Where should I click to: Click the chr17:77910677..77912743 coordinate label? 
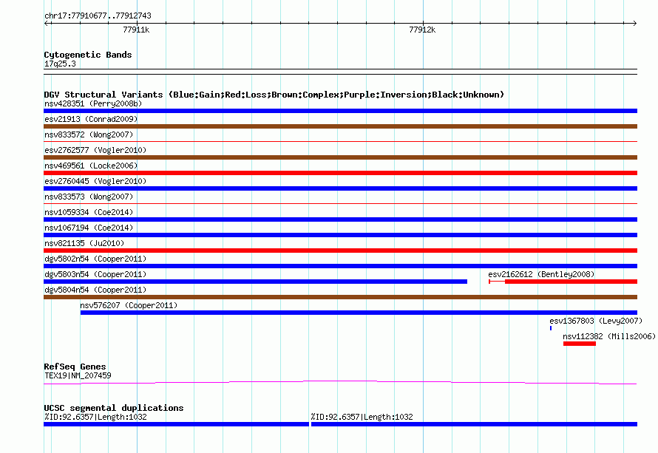(x=98, y=16)
